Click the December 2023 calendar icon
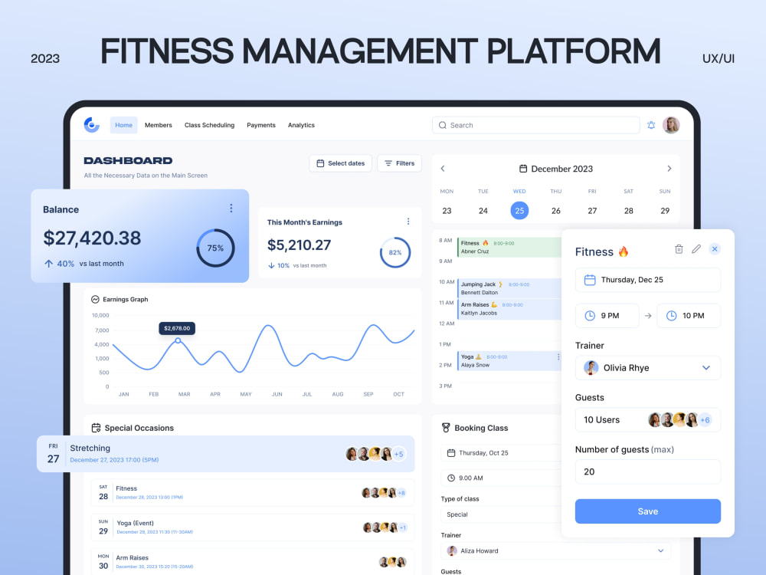This screenshot has height=575, width=766. coord(523,169)
